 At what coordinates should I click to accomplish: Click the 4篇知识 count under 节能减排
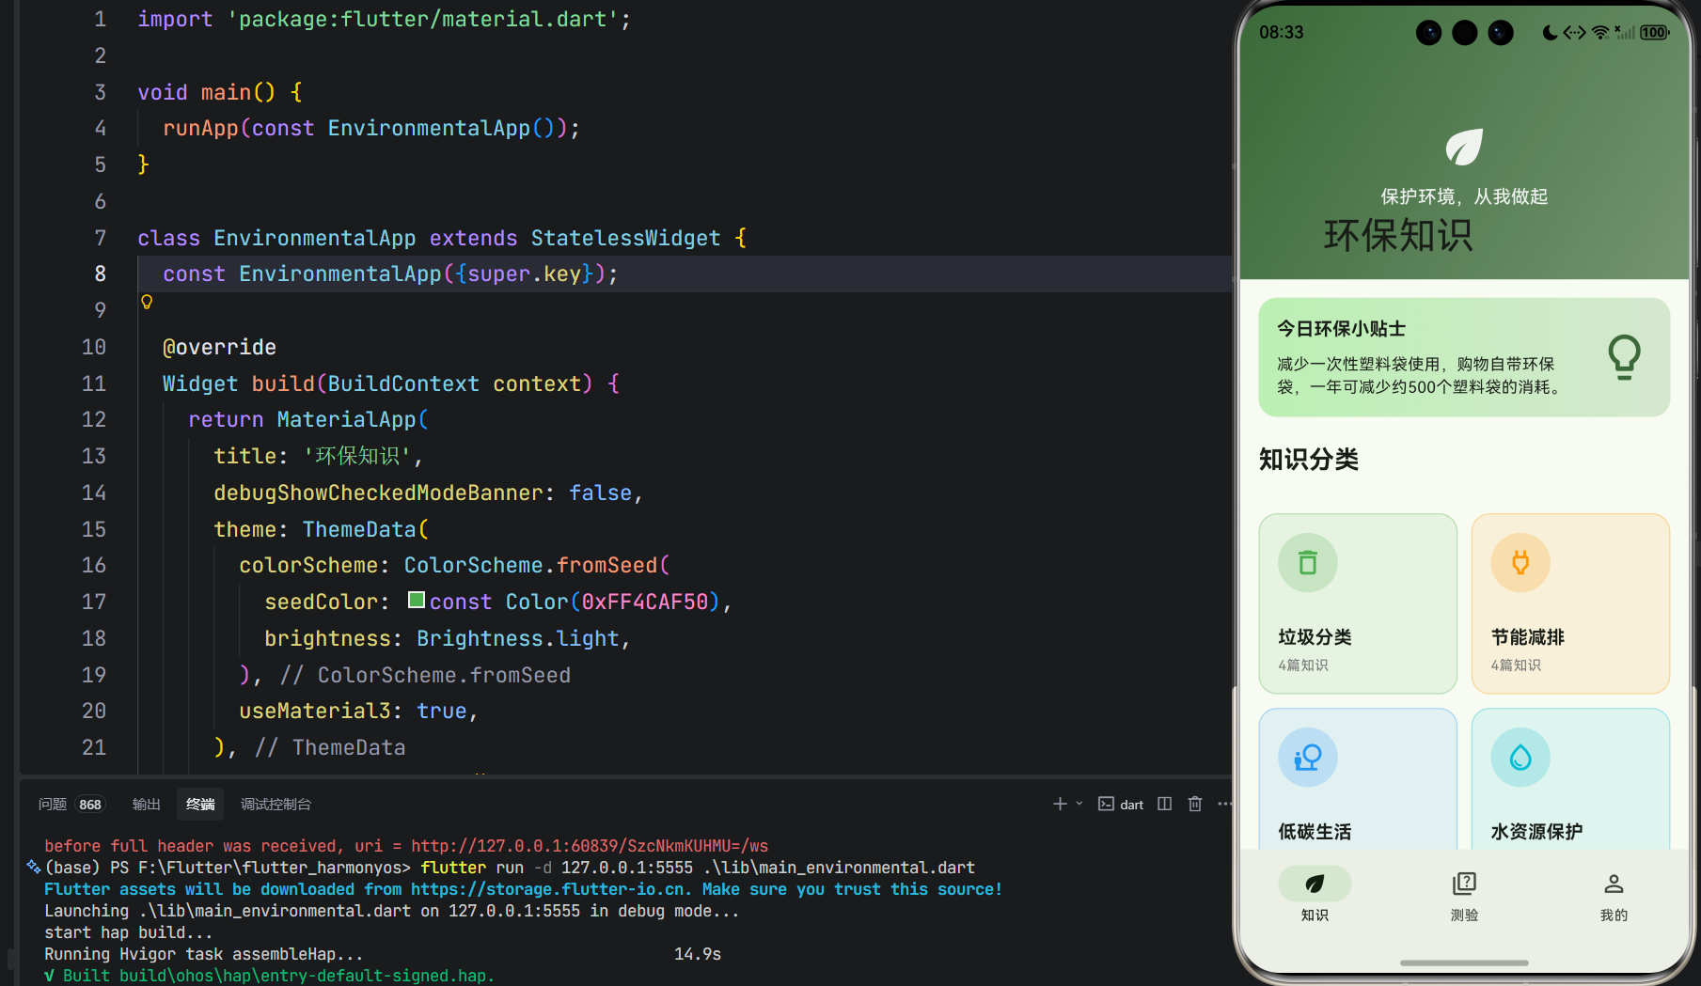click(1516, 665)
